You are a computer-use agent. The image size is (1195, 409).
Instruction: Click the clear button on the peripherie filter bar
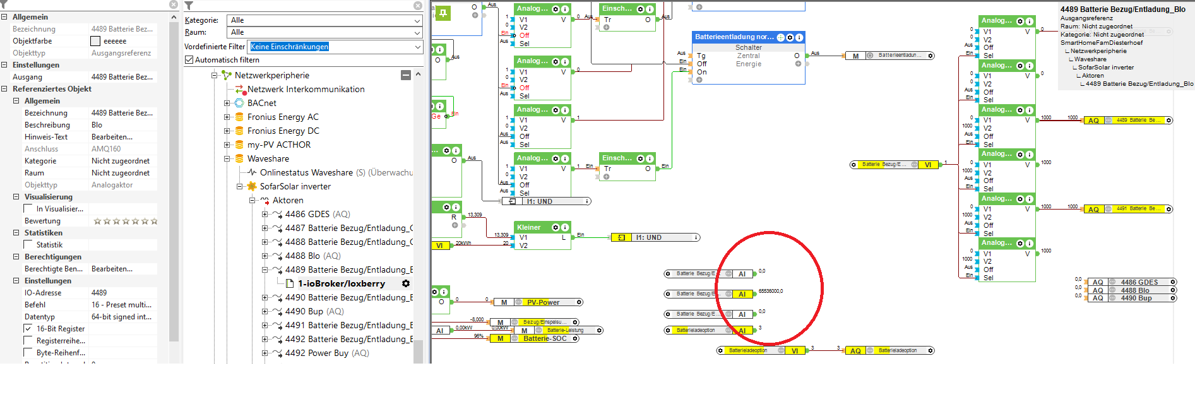pyautogui.click(x=417, y=6)
